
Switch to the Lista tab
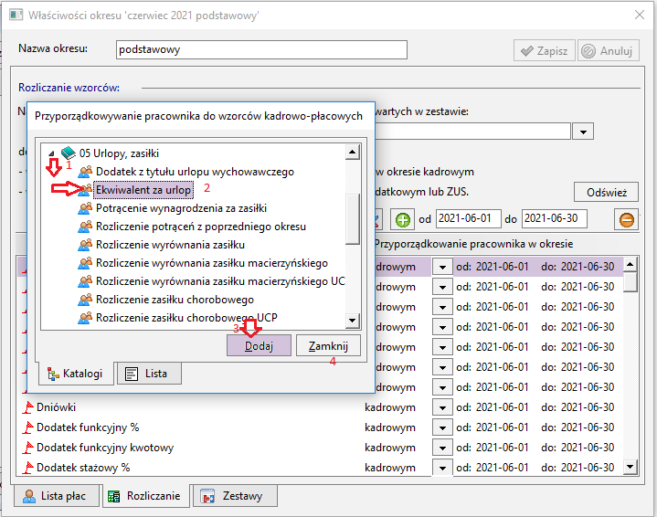click(149, 374)
